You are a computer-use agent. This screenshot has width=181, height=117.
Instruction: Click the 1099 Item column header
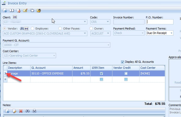point(101,68)
